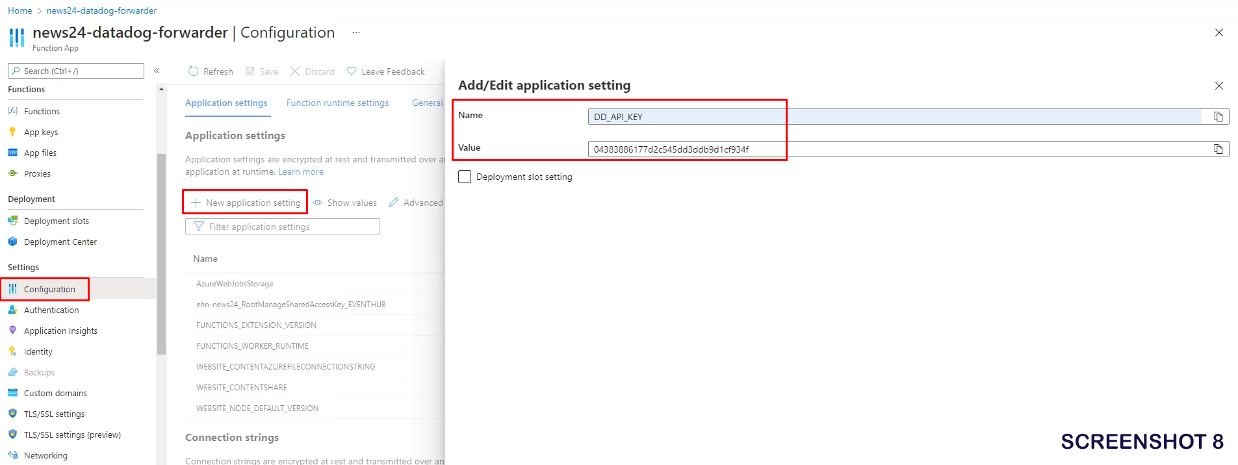Add a New application setting
The height and width of the screenshot is (465, 1238).
click(246, 203)
